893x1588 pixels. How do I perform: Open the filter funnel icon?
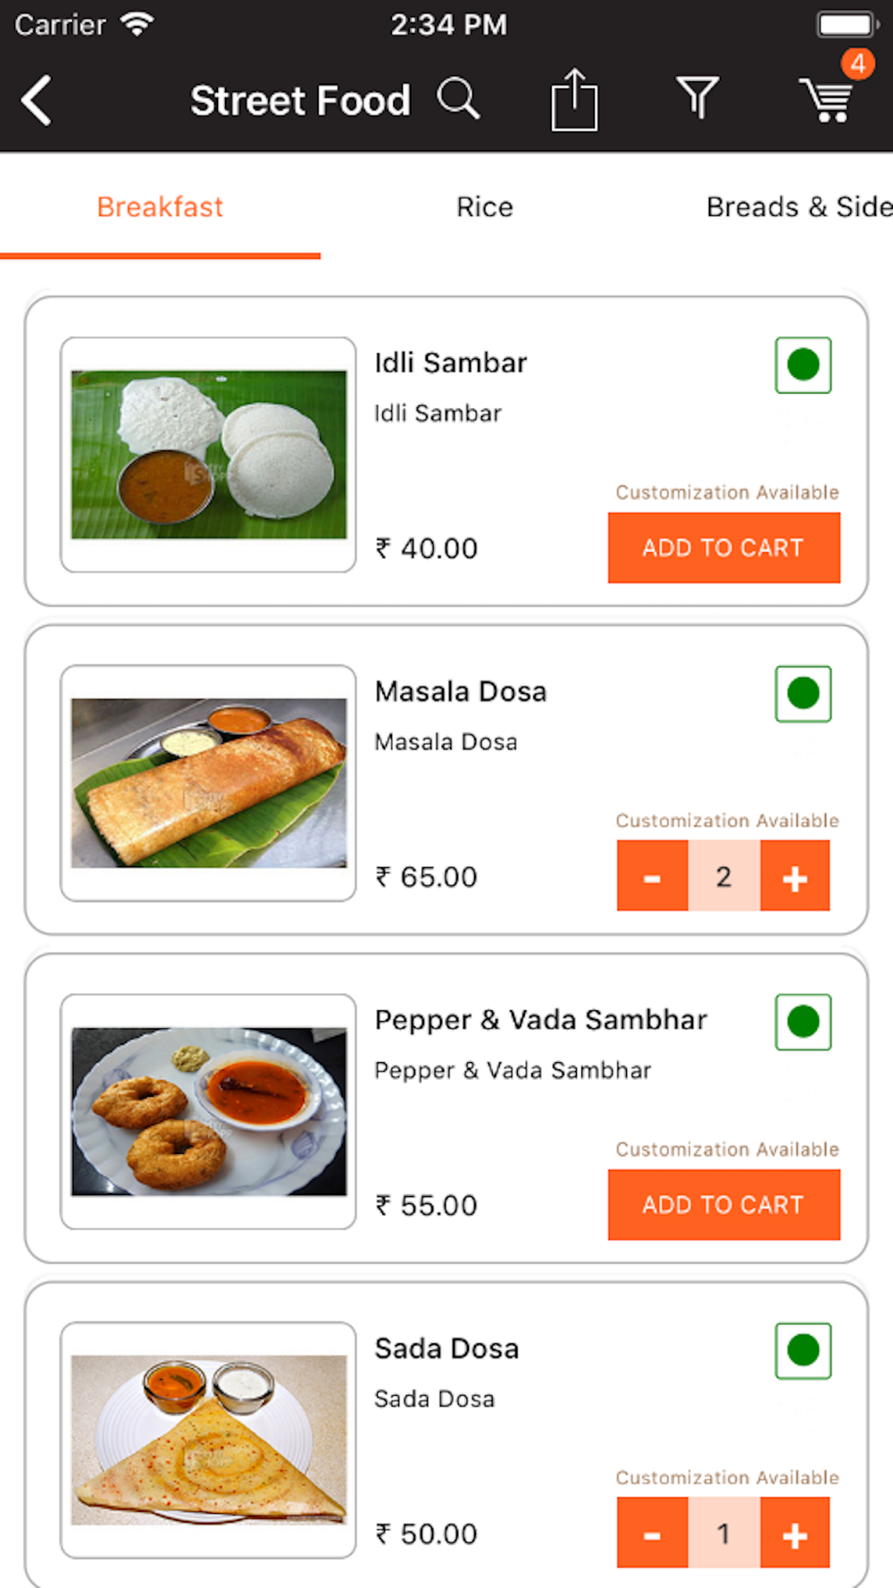click(697, 97)
